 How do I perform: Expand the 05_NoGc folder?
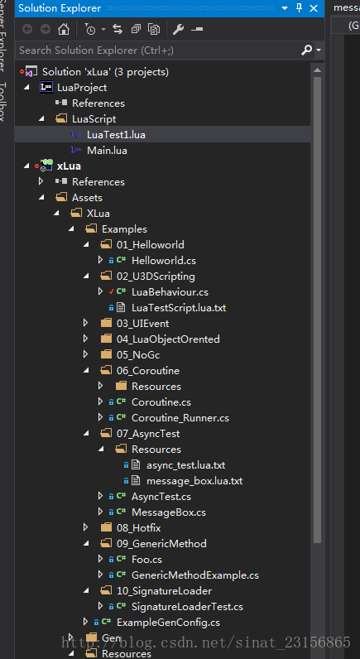[x=86, y=354]
